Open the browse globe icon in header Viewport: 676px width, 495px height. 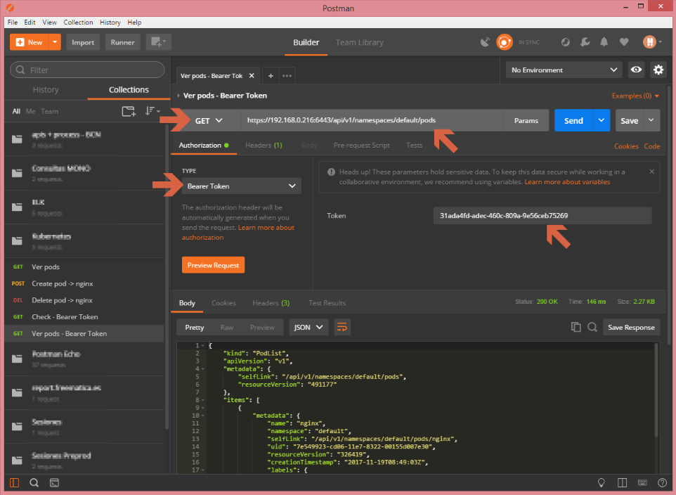tap(565, 42)
